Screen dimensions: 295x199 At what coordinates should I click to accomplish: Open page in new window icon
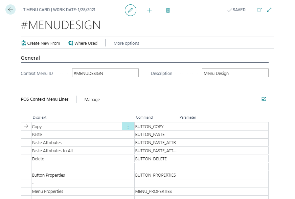(259, 10)
